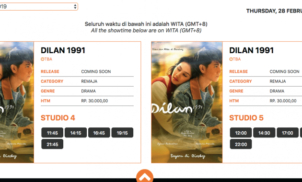Click the clock TBA duration in Studio 4 card
The height and width of the screenshot is (182, 302).
(x=46, y=59)
